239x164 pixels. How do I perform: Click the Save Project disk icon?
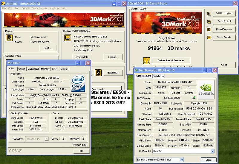click(x=209, y=21)
